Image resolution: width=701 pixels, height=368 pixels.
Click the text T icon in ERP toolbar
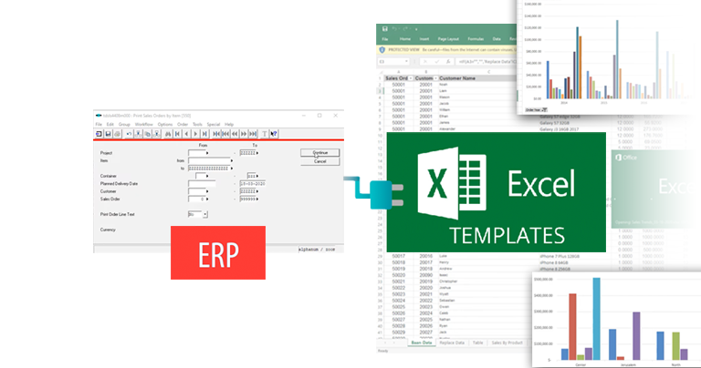tap(264, 134)
